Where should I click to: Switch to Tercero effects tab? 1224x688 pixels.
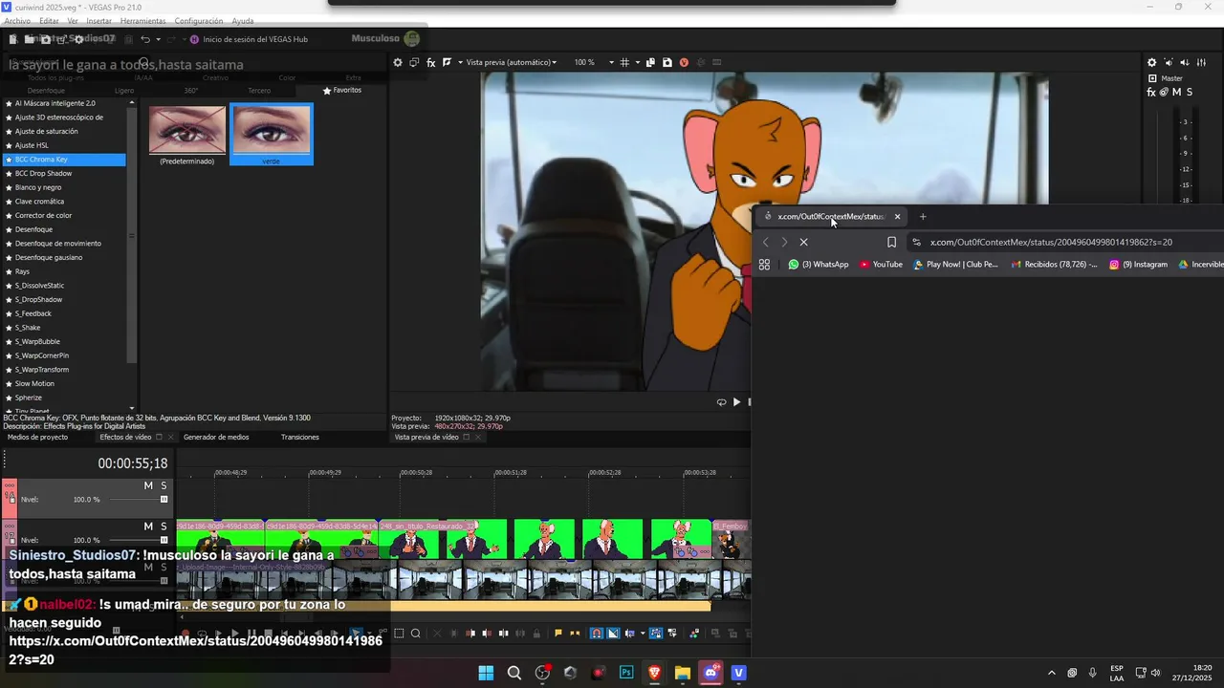[x=259, y=91]
